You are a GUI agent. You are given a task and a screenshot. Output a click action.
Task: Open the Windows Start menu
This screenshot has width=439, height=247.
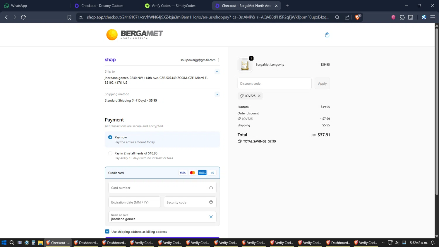[4, 243]
